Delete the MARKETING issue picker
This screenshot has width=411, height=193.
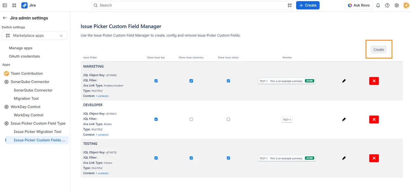point(374,81)
